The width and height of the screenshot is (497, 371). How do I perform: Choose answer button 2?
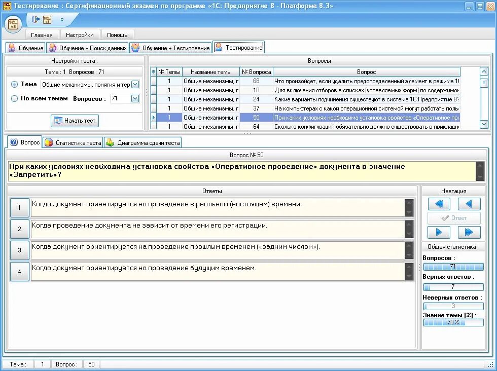pyautogui.click(x=19, y=229)
